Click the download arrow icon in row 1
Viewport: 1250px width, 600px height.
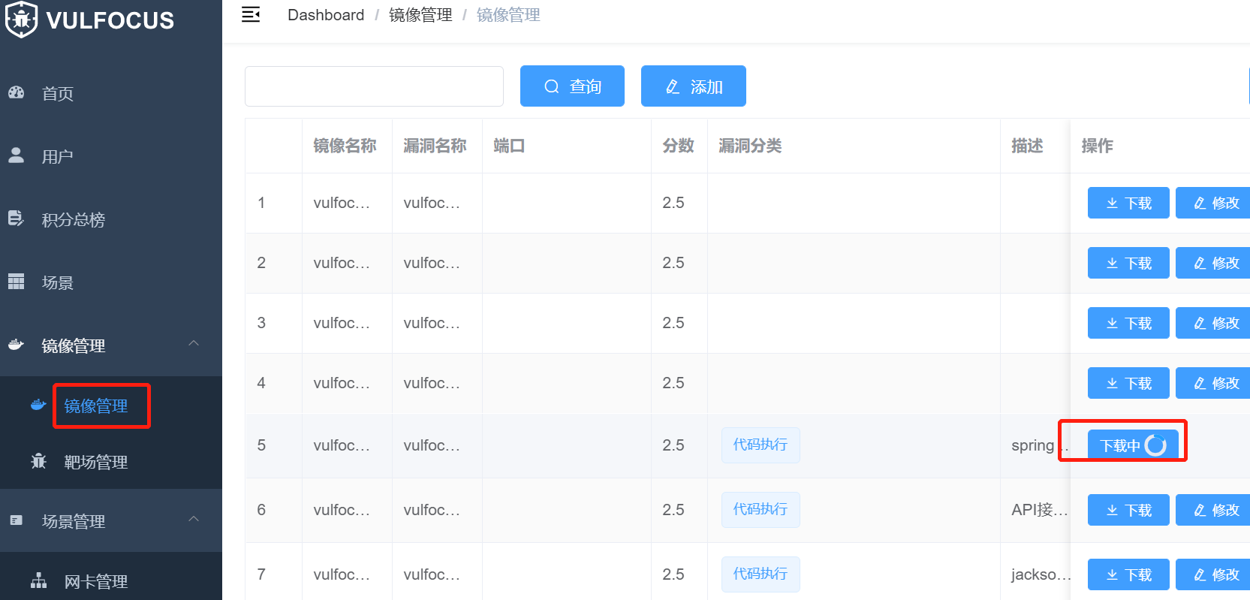(x=1113, y=203)
